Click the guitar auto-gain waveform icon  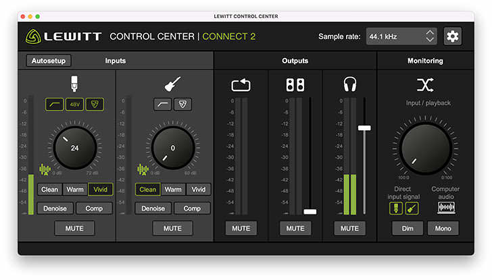(x=143, y=169)
